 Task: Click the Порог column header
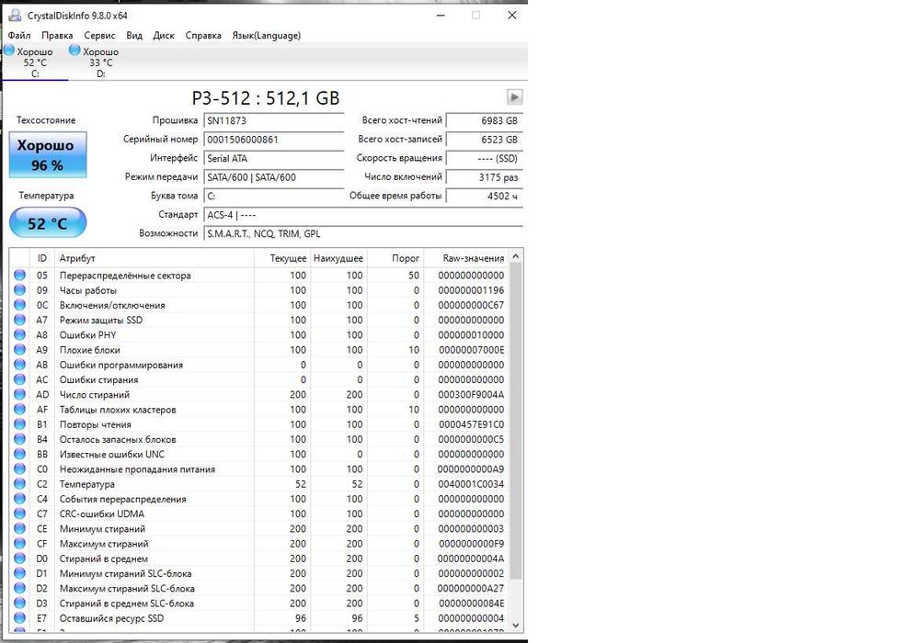point(395,258)
